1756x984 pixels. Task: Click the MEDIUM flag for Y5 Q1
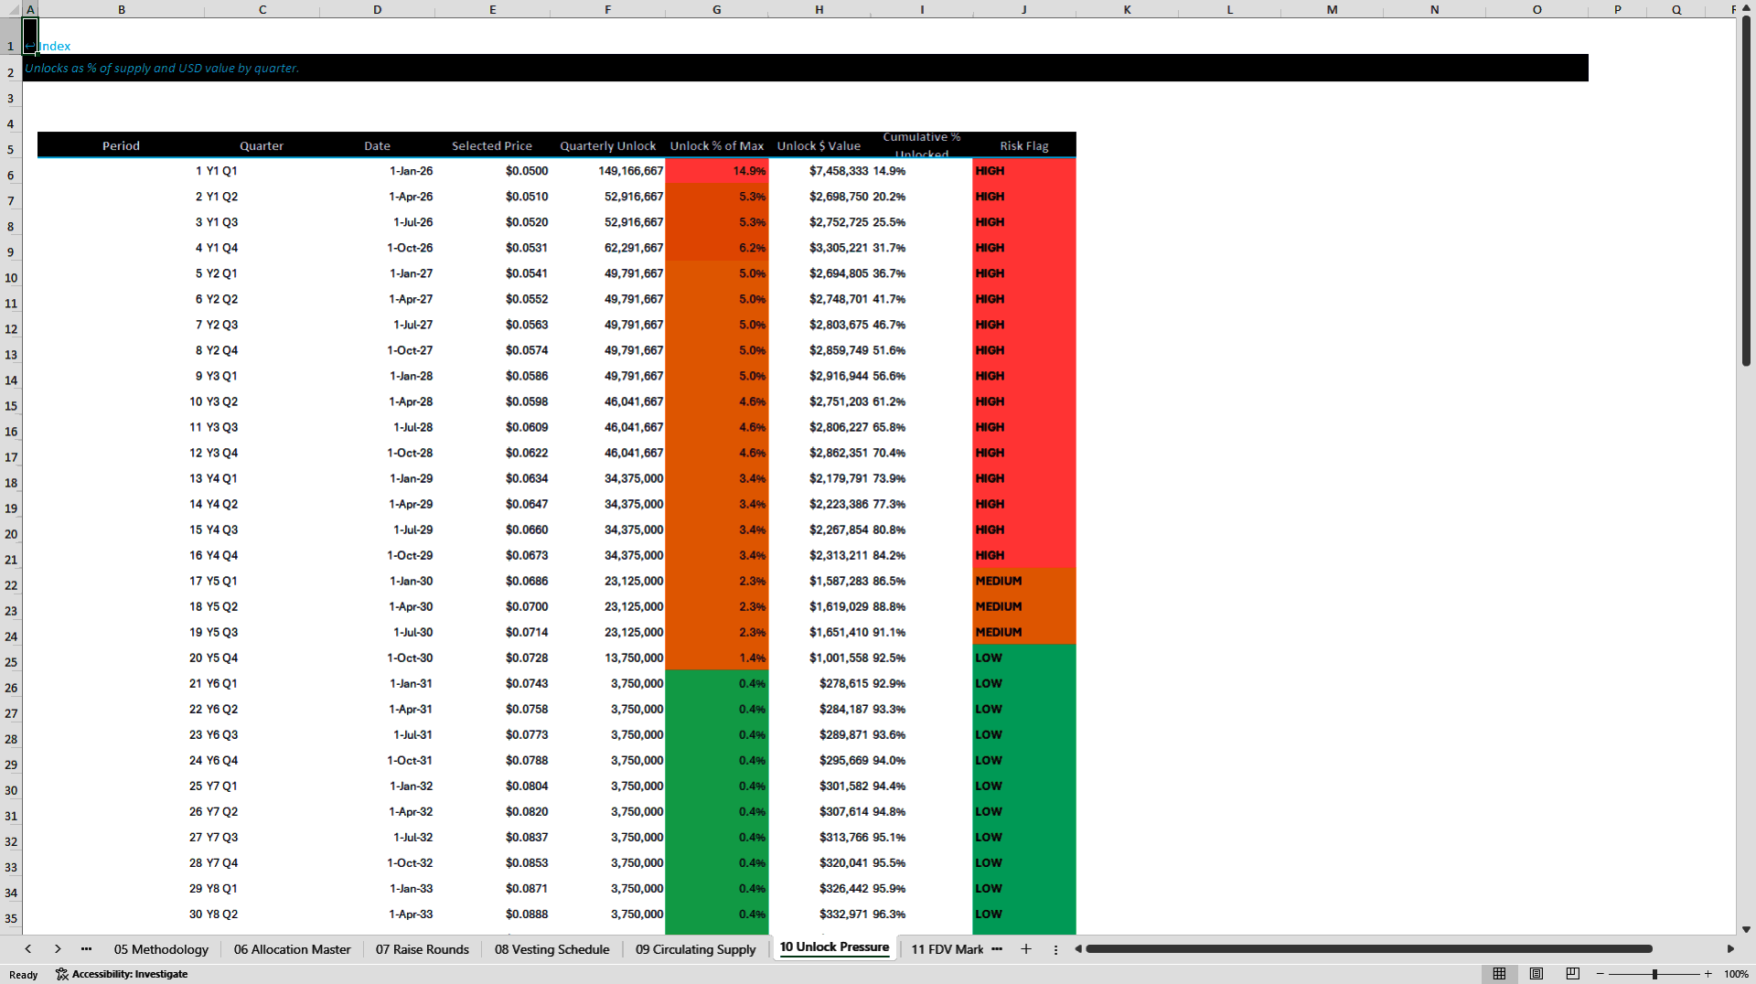coord(1024,581)
